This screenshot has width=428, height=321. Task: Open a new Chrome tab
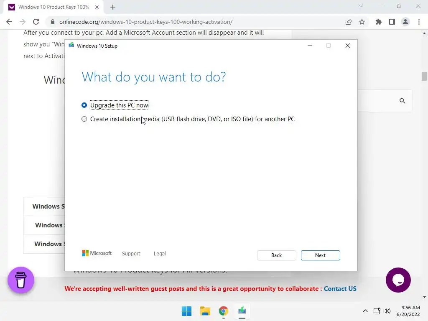(113, 7)
